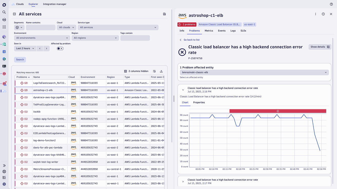Click the Show details button
The height and width of the screenshot is (189, 337).
[x=320, y=47]
